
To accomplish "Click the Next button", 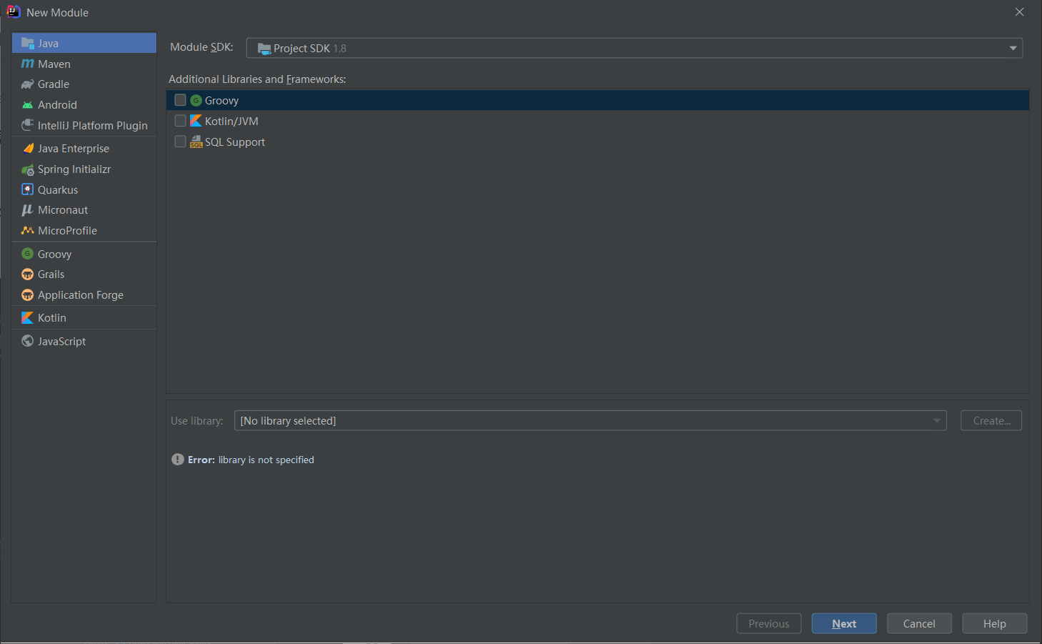I will (x=844, y=623).
